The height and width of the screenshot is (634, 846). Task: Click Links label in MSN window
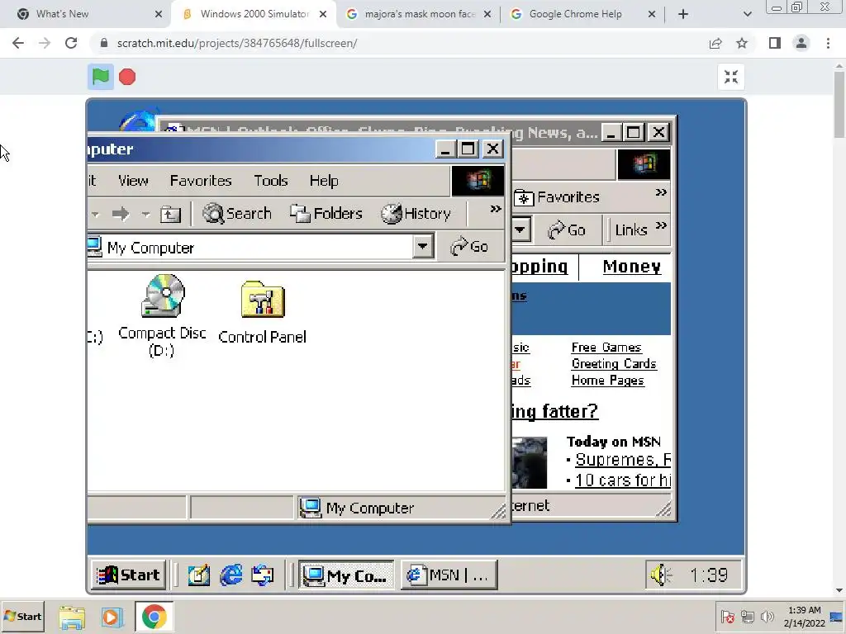(x=630, y=230)
